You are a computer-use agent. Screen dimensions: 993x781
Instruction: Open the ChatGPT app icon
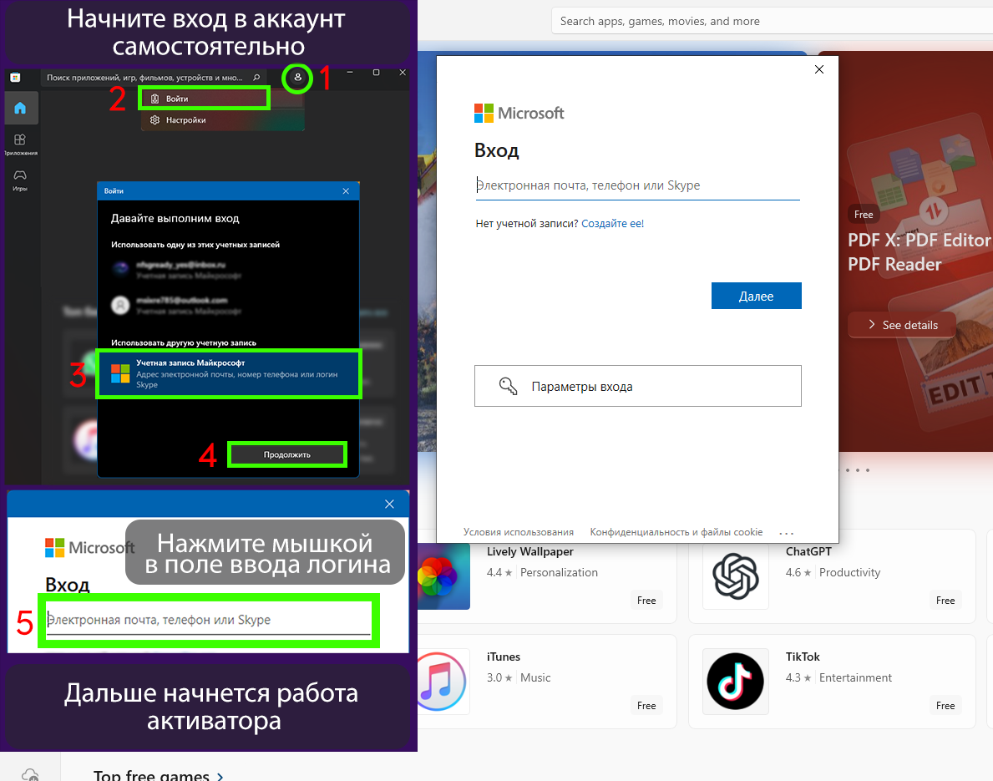[735, 576]
